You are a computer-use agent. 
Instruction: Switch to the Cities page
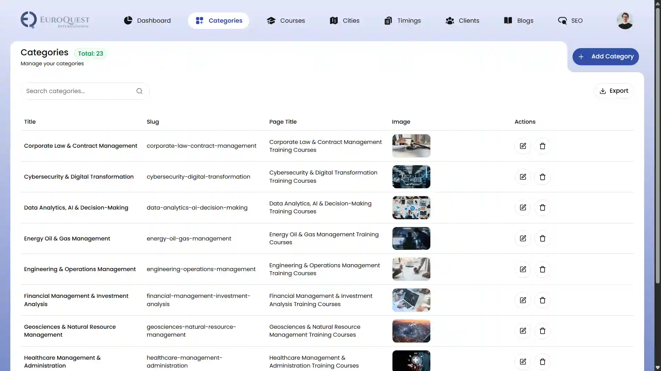point(344,21)
